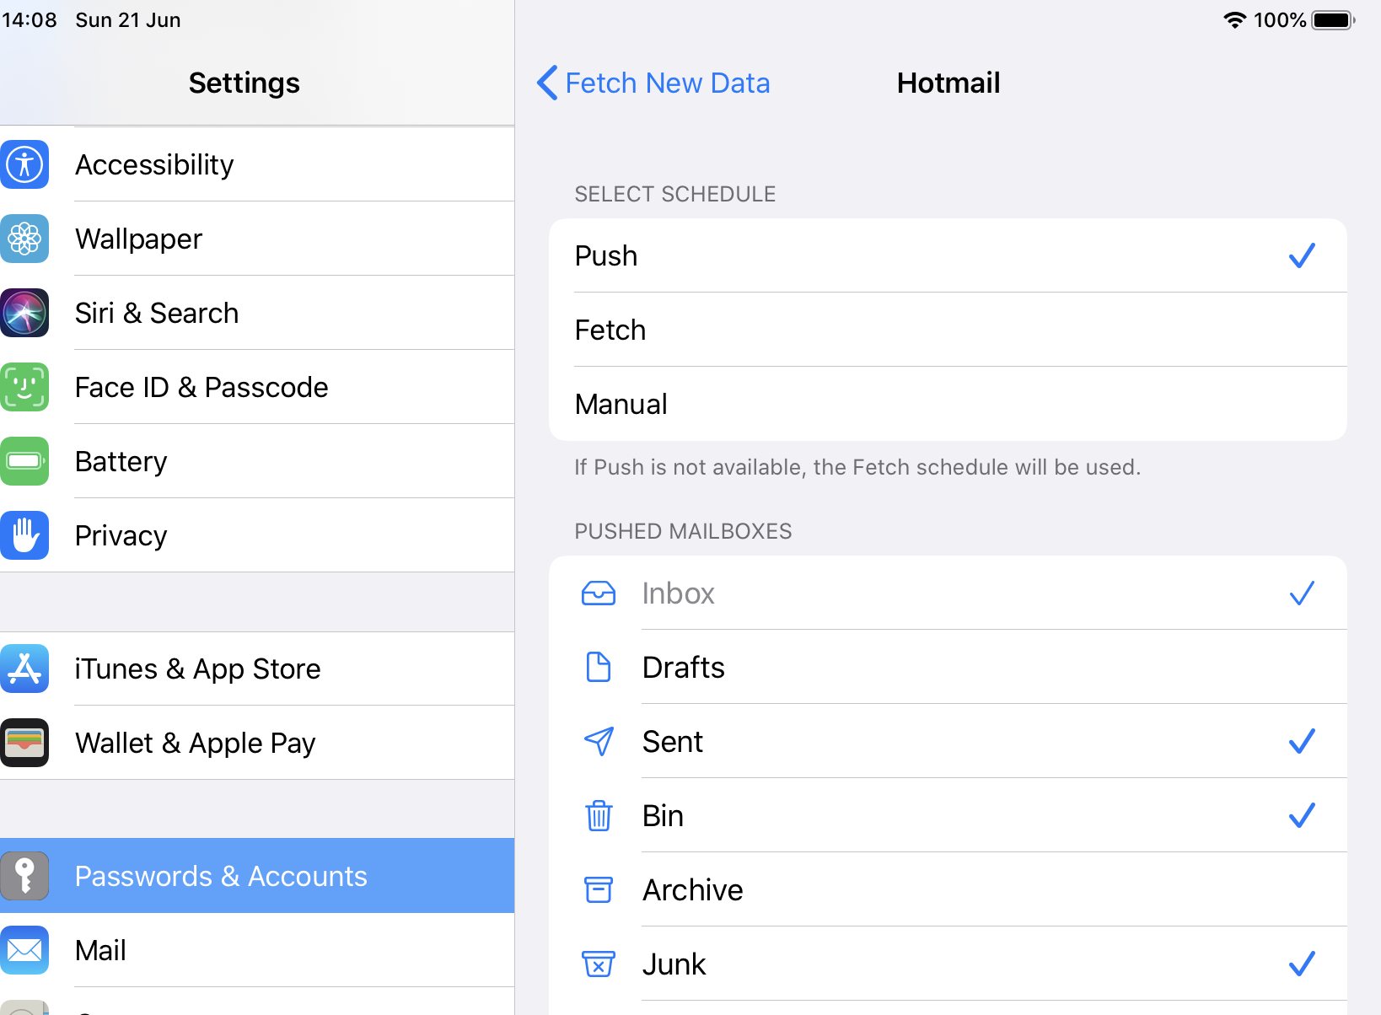This screenshot has width=1381, height=1015.
Task: Tap the Privacy hand icon
Action: (x=24, y=535)
